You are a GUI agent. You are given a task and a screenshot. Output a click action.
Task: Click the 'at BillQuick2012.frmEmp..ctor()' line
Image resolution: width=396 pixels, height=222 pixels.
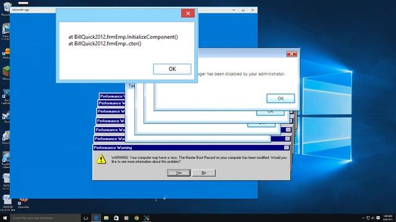click(x=105, y=44)
